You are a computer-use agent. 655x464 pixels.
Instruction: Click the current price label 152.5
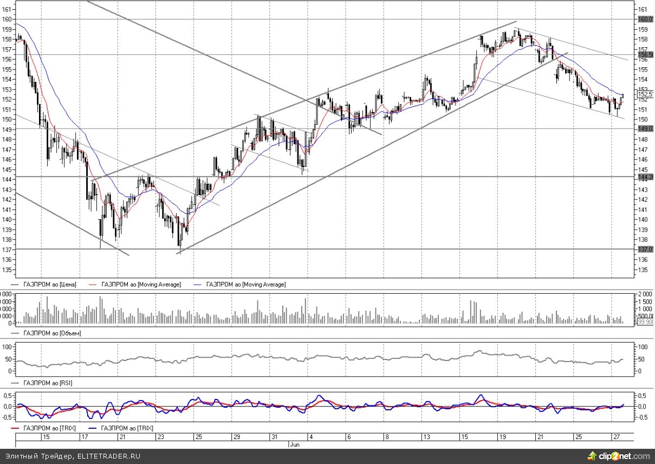(x=646, y=94)
